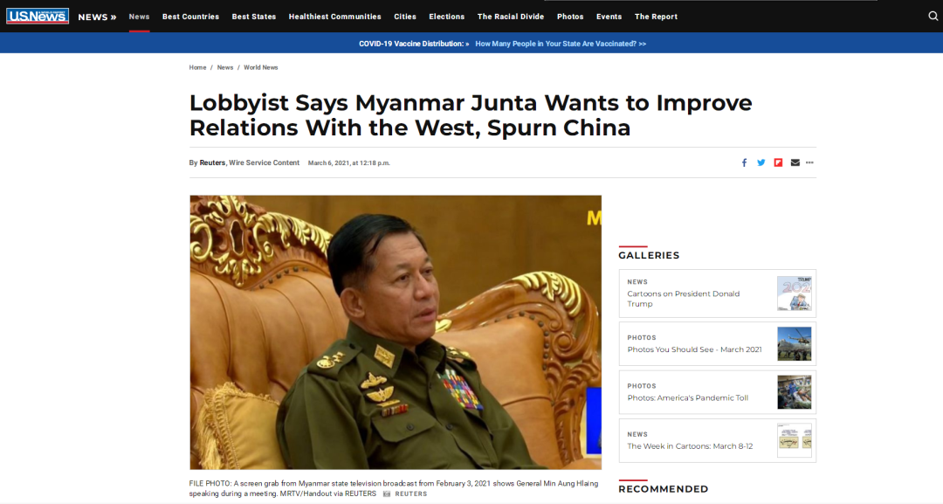Select The Racial Divide menu item

[x=511, y=17]
